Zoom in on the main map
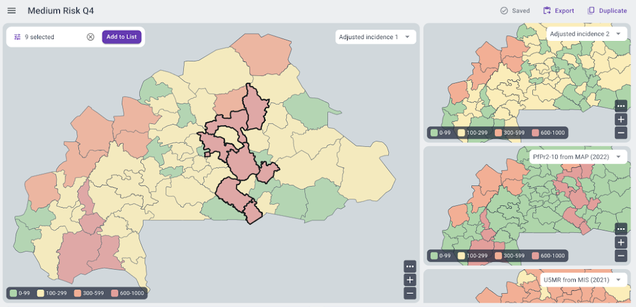 tap(410, 280)
